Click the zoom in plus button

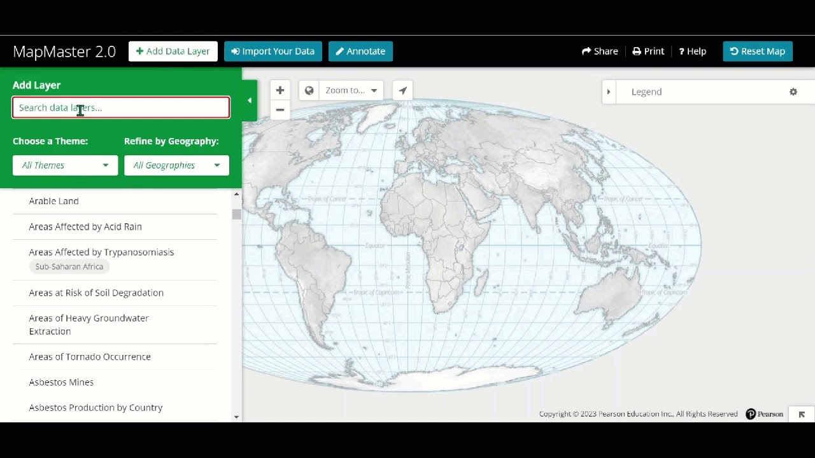pyautogui.click(x=280, y=90)
